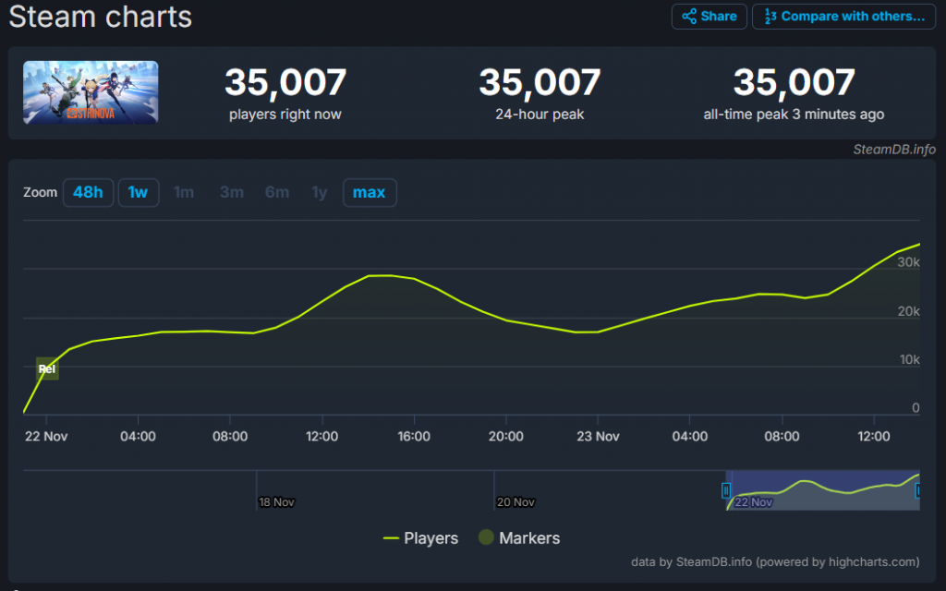Screen dimensions: 946x591
Task: Click the '23 Nov' axis label
Action: click(x=598, y=436)
